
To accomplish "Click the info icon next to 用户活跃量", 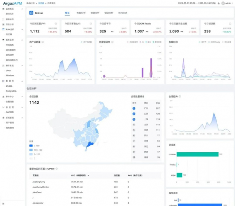I will (43, 42).
